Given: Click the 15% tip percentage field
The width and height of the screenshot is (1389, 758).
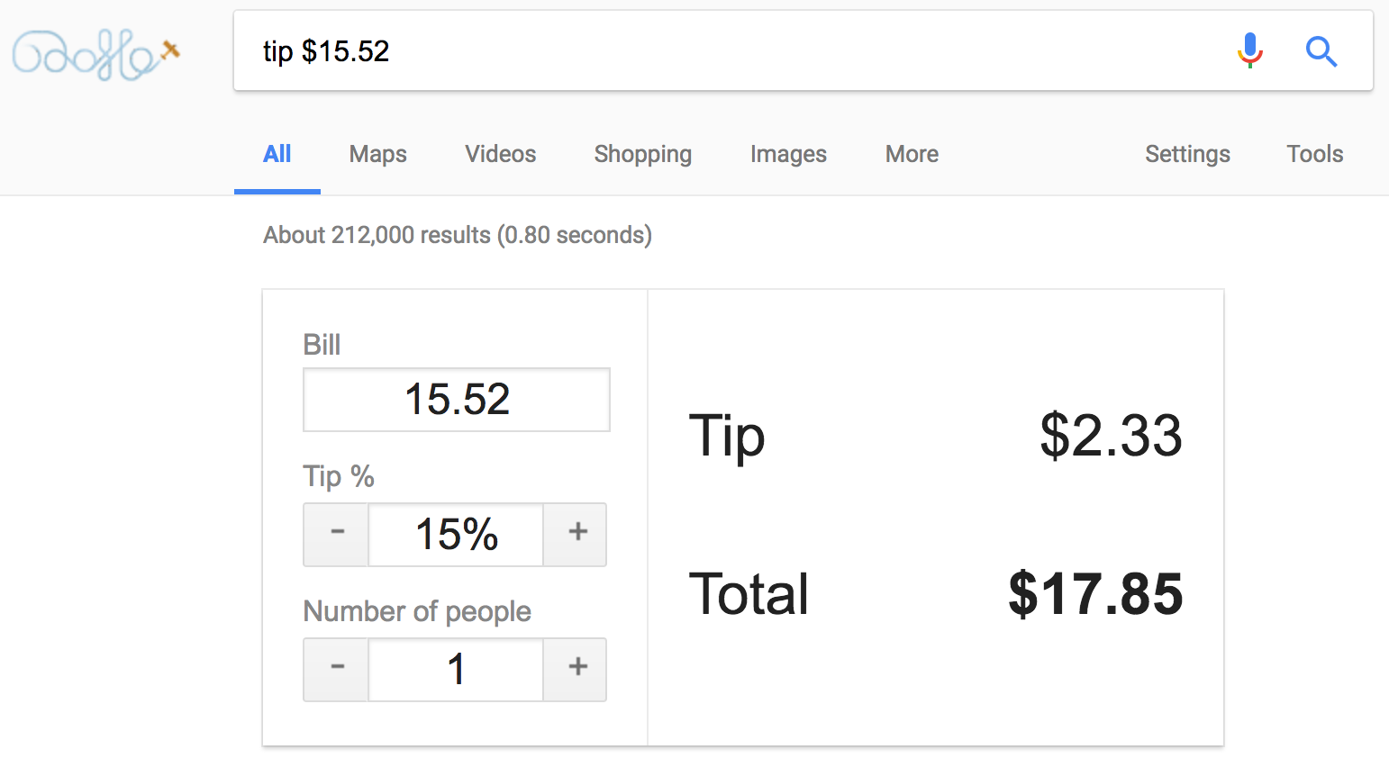Looking at the screenshot, I should click(457, 535).
